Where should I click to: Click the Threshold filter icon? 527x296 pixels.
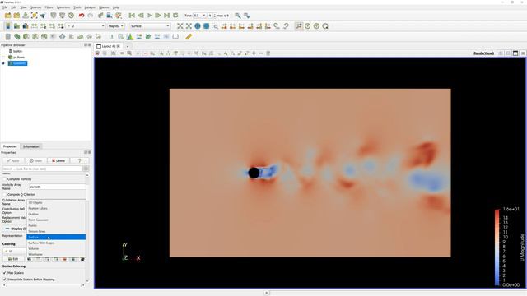44,37
